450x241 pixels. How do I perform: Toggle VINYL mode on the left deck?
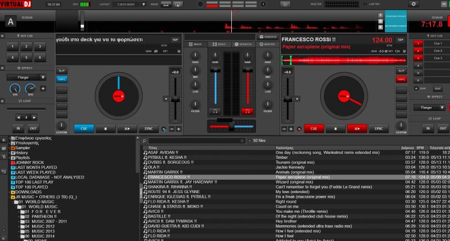tap(61, 79)
